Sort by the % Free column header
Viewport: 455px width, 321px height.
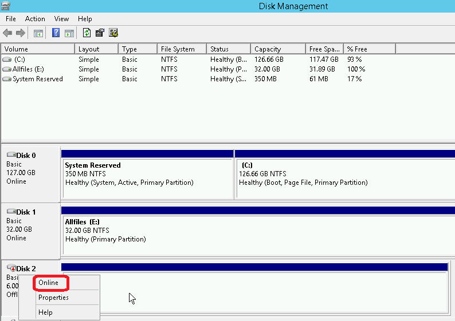click(x=370, y=49)
